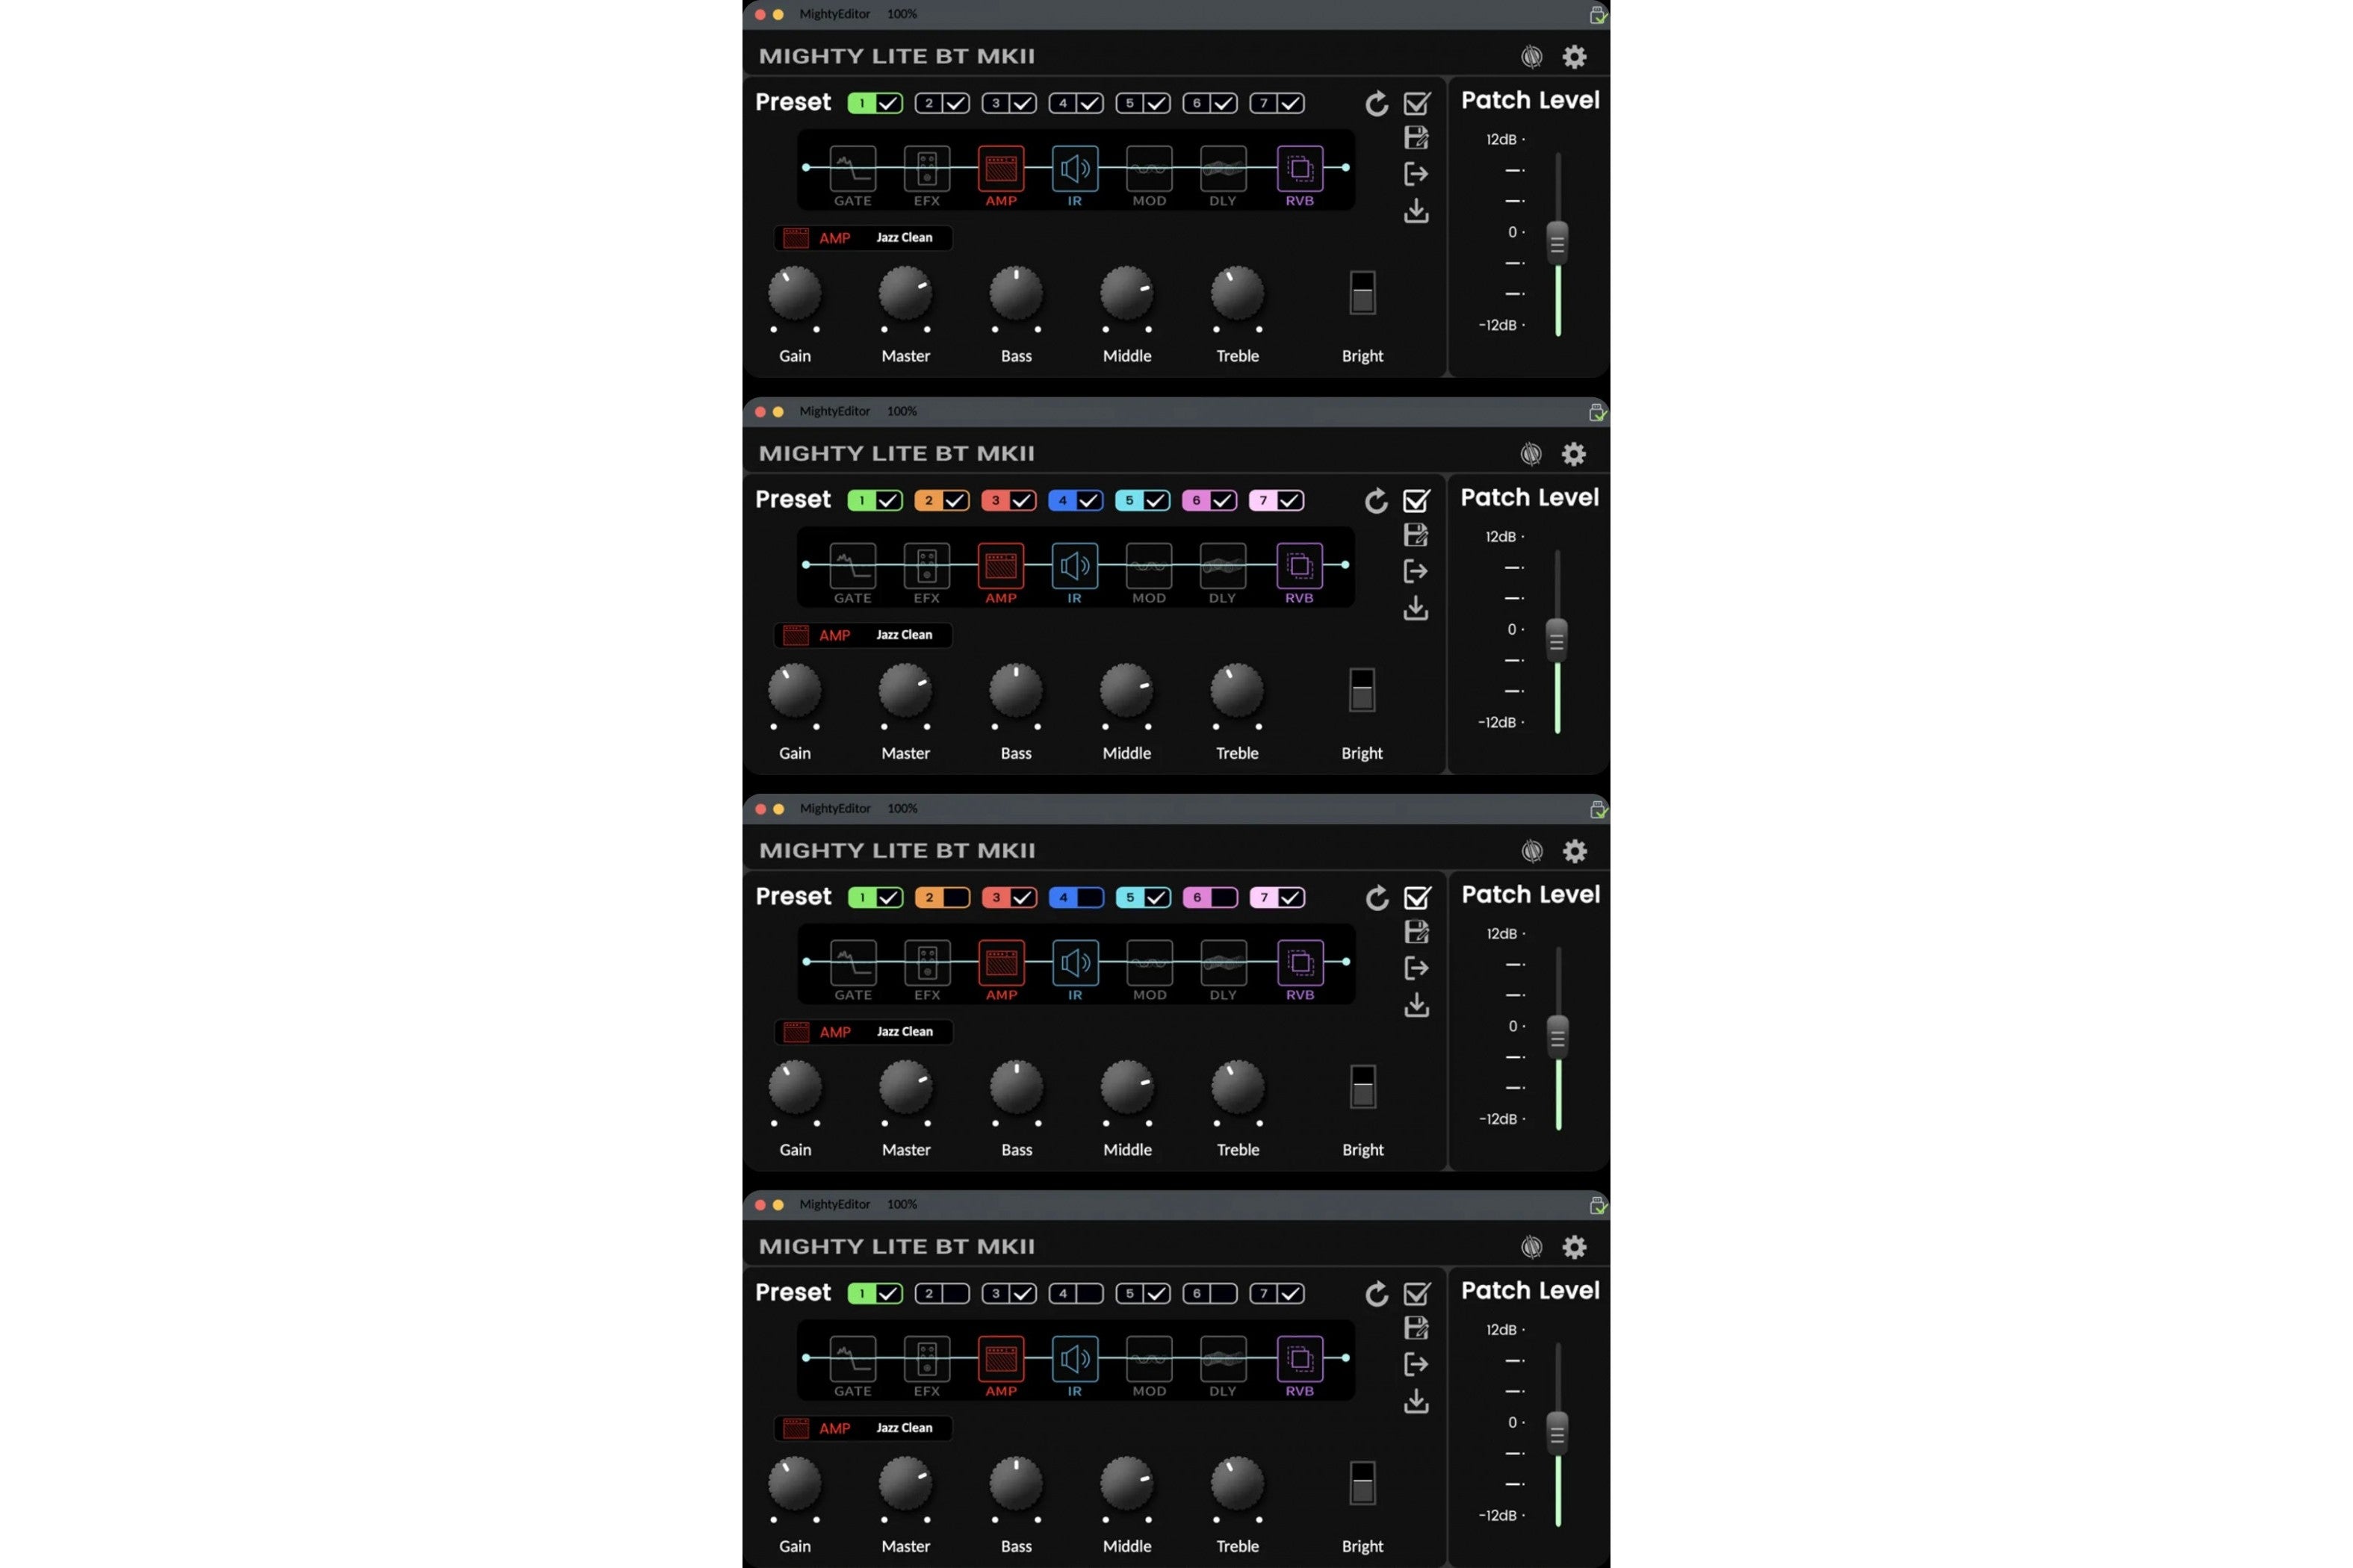
Task: Click the save preset icon in the bottom window
Action: pos(1416,1327)
